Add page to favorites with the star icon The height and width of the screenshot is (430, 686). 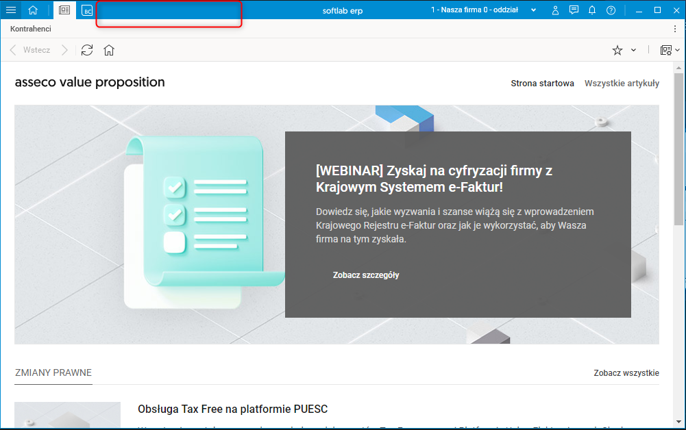tap(617, 50)
